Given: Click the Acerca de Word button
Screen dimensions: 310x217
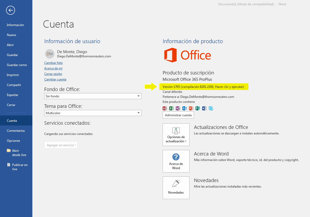Looking at the screenshot, I should [176, 161].
